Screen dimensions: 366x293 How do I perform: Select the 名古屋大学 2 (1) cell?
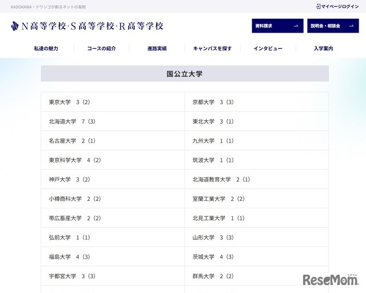coord(113,141)
